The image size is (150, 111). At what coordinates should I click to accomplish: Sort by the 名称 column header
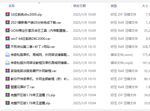[x=12, y=6]
